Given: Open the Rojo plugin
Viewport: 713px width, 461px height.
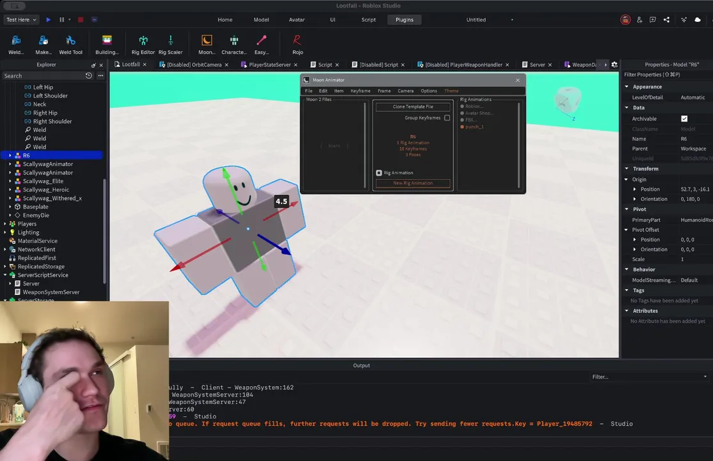Looking at the screenshot, I should pos(298,45).
